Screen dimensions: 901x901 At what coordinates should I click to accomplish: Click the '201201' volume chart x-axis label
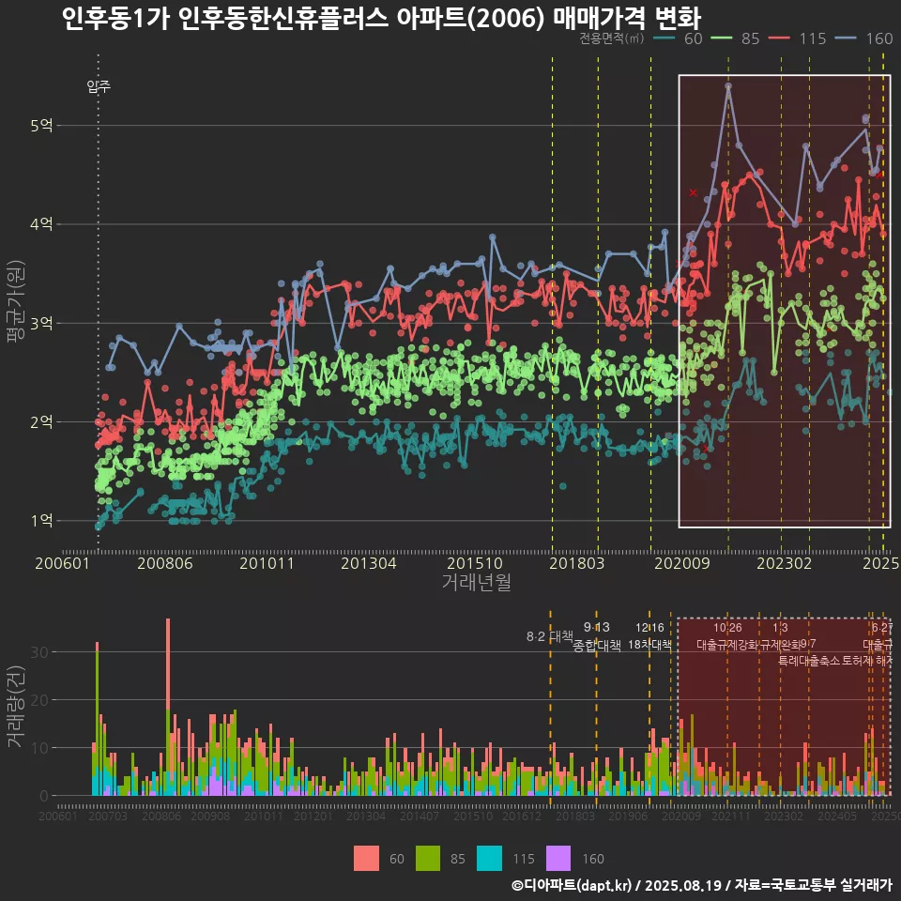(x=313, y=816)
